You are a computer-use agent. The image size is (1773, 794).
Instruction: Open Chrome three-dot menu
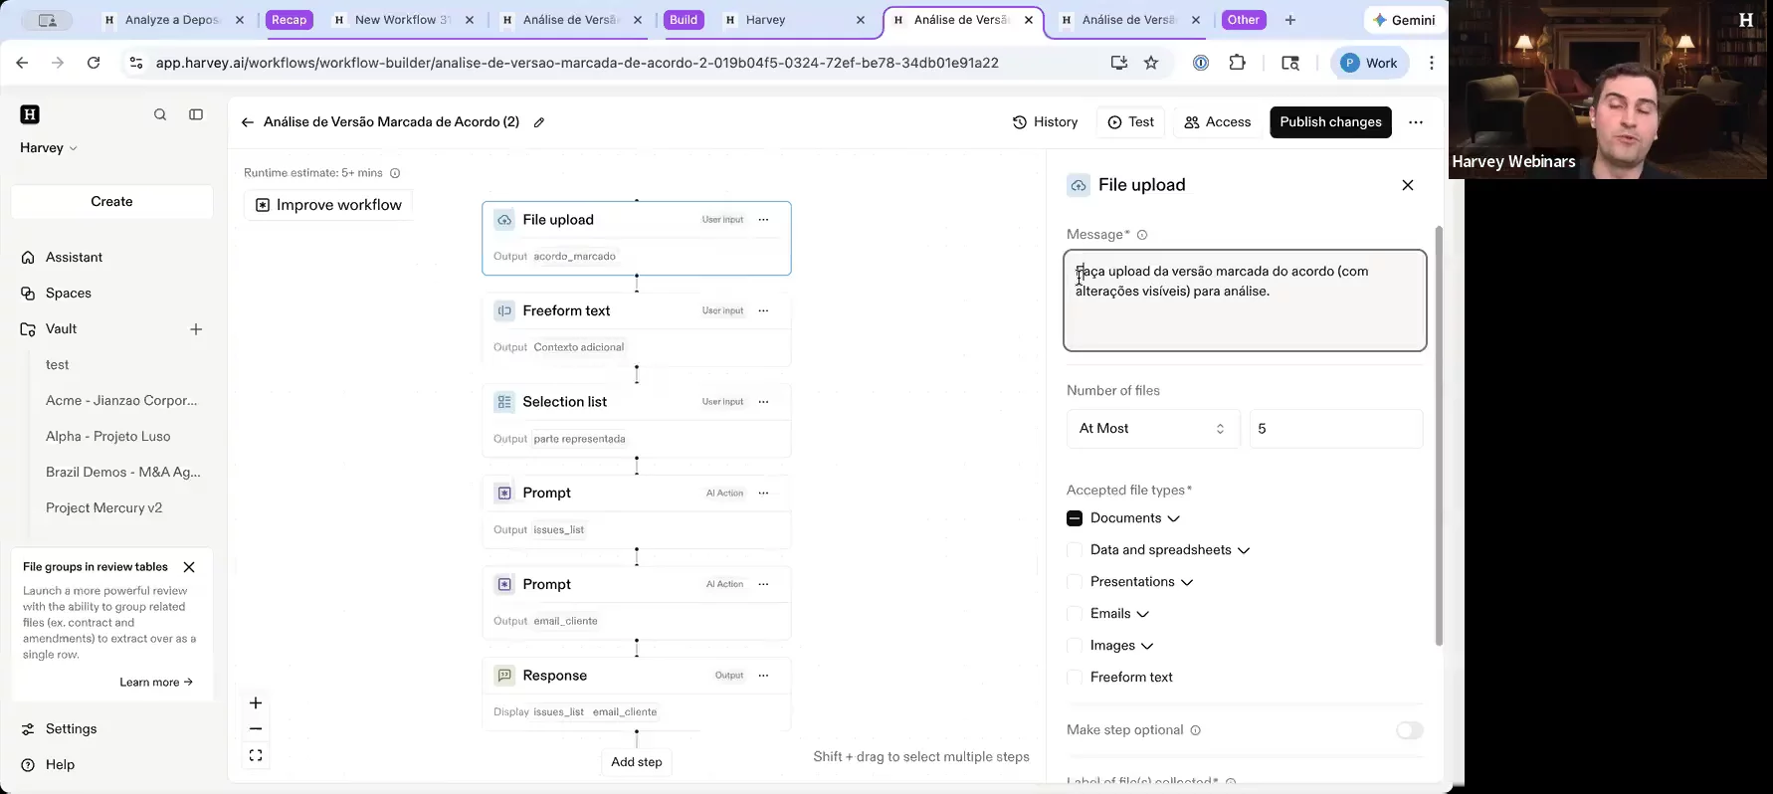tap(1432, 63)
